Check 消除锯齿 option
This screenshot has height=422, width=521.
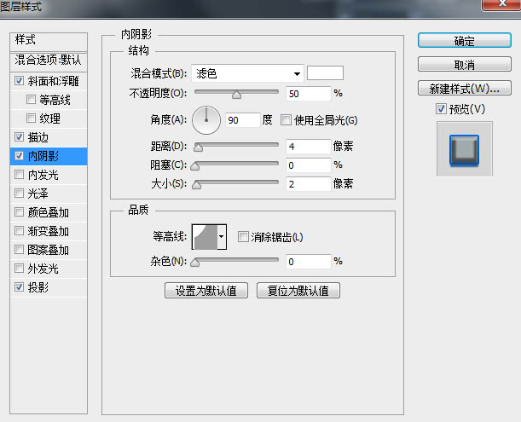[243, 237]
